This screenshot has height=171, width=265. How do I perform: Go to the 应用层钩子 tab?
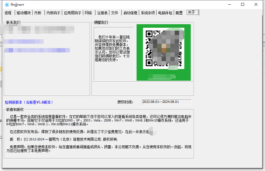[73, 13]
